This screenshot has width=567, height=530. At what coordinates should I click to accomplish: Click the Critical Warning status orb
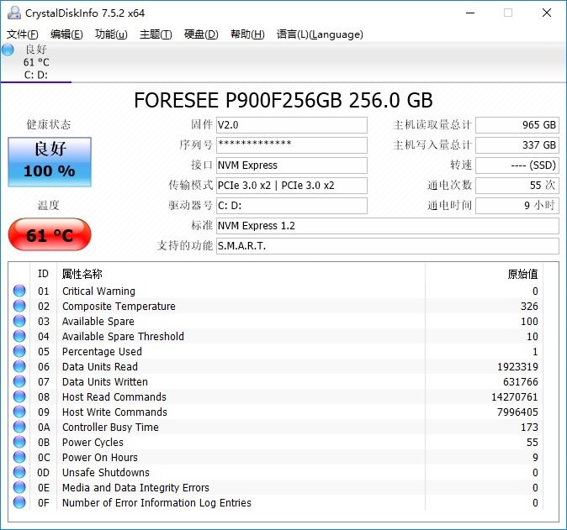[x=19, y=291]
